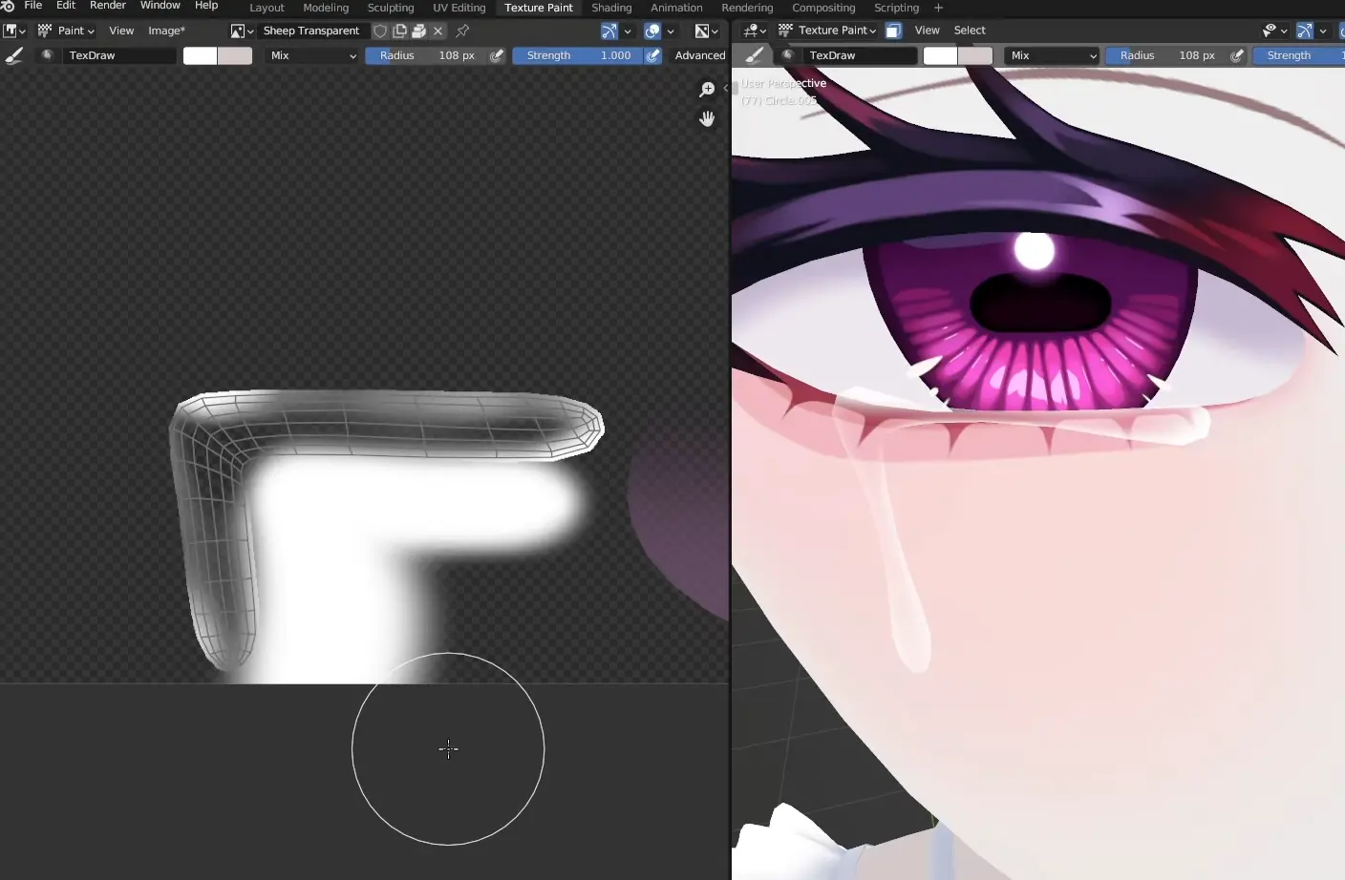This screenshot has height=880, width=1345.
Task: Open the Advanced brush settings
Action: [x=699, y=55]
